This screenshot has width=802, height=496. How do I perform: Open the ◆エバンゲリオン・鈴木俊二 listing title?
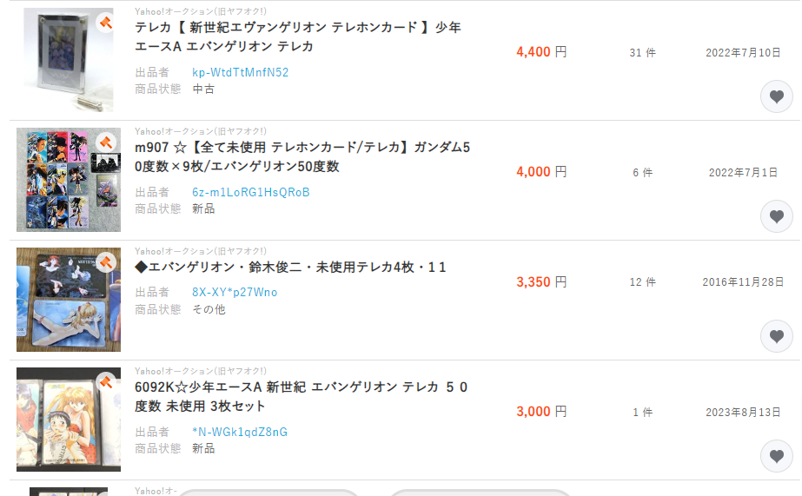coord(290,267)
